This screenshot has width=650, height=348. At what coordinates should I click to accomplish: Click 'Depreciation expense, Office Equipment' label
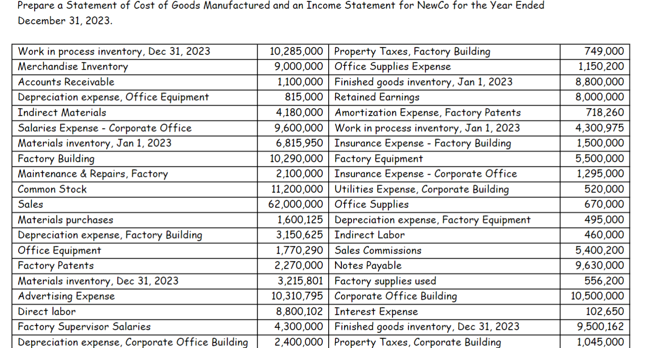tap(113, 97)
